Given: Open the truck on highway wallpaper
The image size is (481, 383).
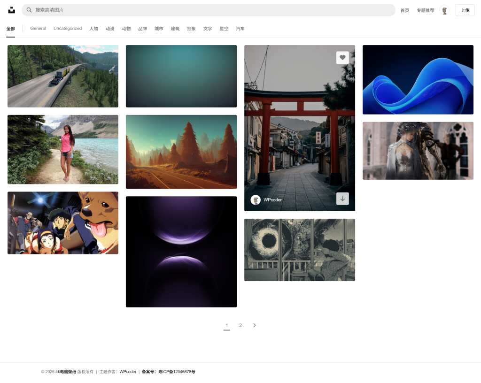Looking at the screenshot, I should click(x=63, y=76).
